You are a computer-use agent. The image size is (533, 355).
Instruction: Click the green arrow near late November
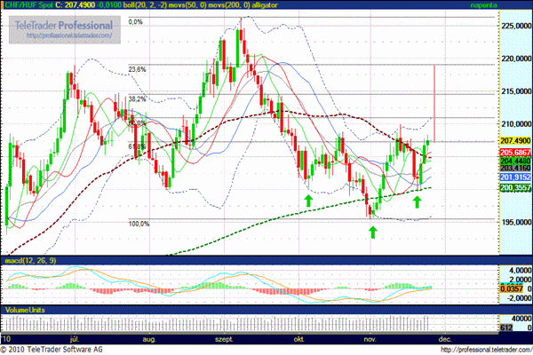417,201
